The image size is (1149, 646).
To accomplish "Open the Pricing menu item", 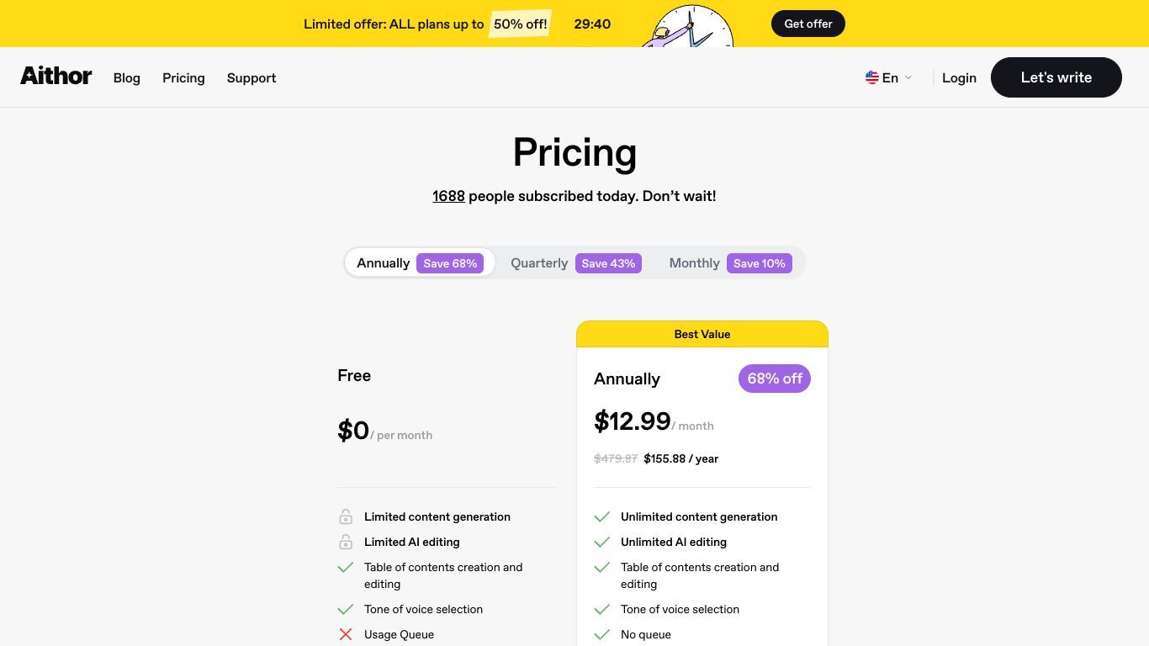I will [183, 77].
